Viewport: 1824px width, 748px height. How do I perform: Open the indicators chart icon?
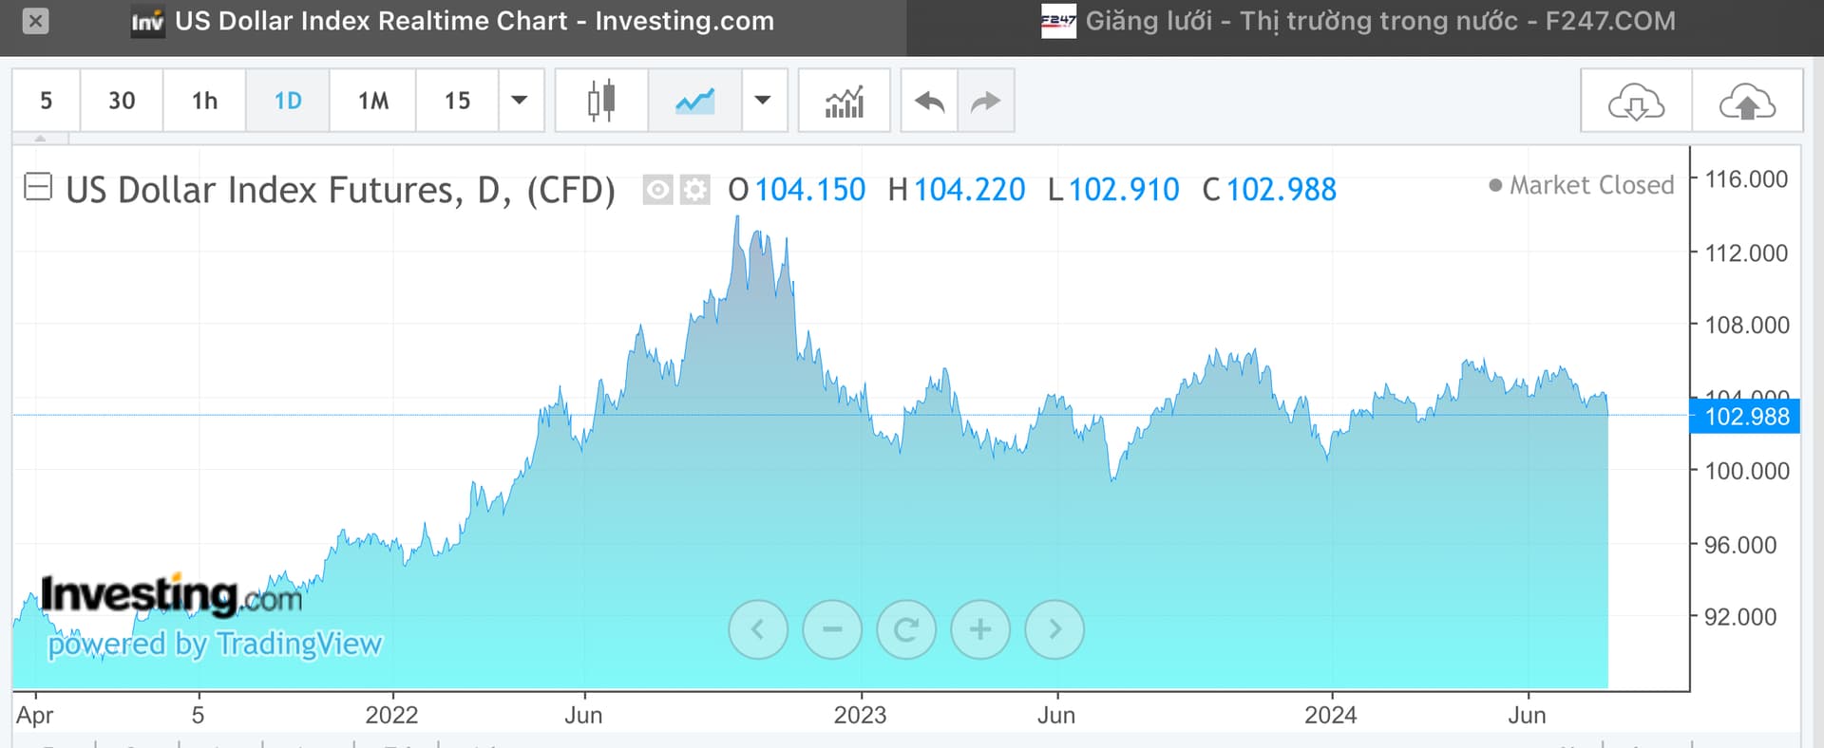point(844,101)
